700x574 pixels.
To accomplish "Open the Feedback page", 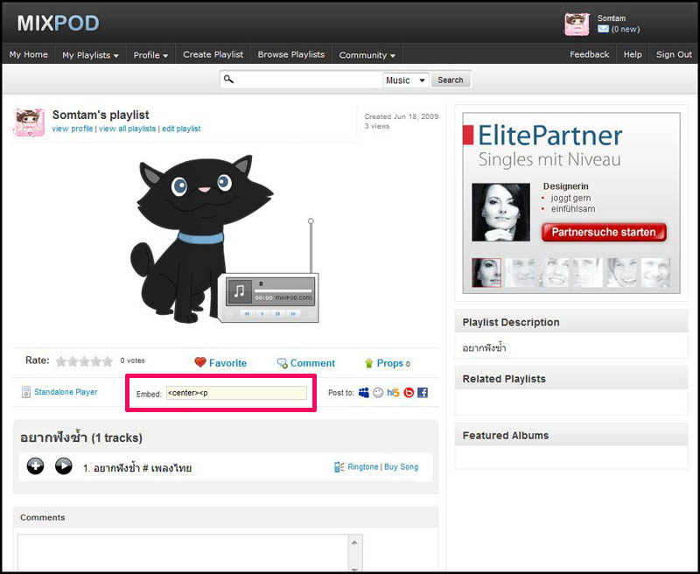I will (x=589, y=54).
